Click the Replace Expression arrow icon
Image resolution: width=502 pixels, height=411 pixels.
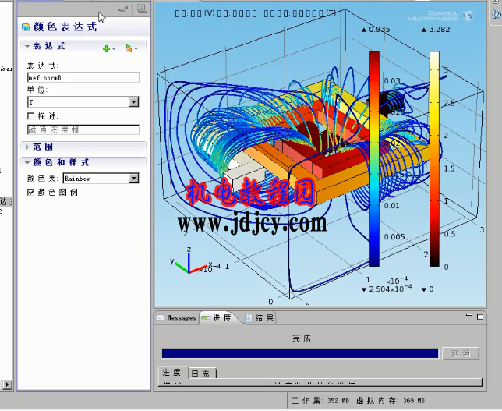129,48
